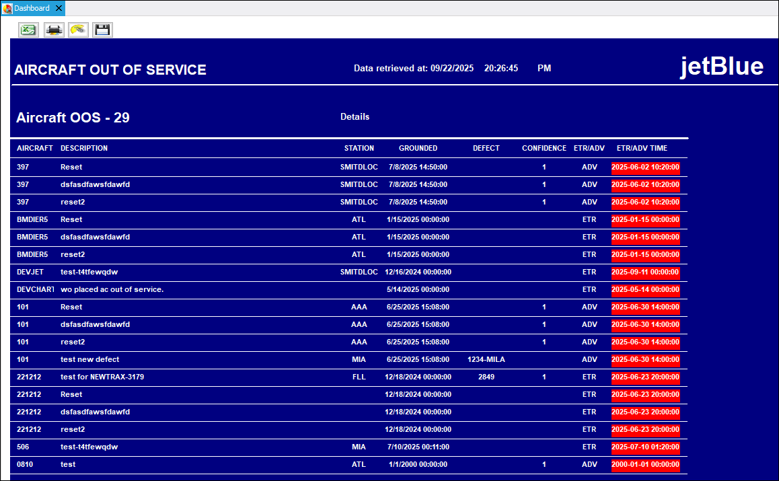The image size is (779, 481).
Task: Select aircraft 506 in the table
Action: coord(23,447)
